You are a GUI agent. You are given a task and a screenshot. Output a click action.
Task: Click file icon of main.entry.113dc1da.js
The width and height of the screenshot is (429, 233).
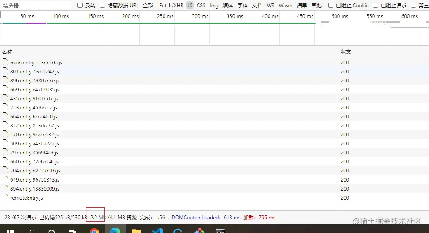tap(6, 62)
